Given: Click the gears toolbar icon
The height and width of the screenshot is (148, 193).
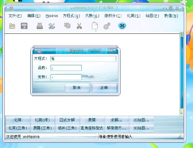Looking at the screenshot, I should [107, 26].
